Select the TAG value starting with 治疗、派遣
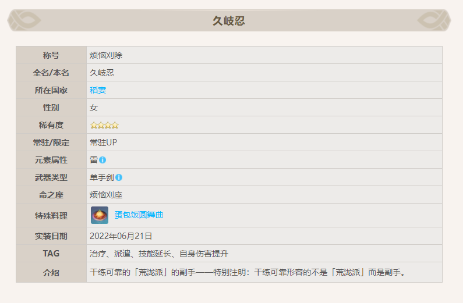This screenshot has width=463, height=303. [x=159, y=254]
